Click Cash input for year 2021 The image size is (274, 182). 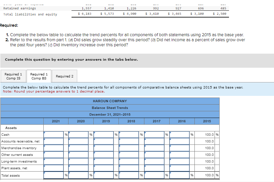click(x=53, y=134)
